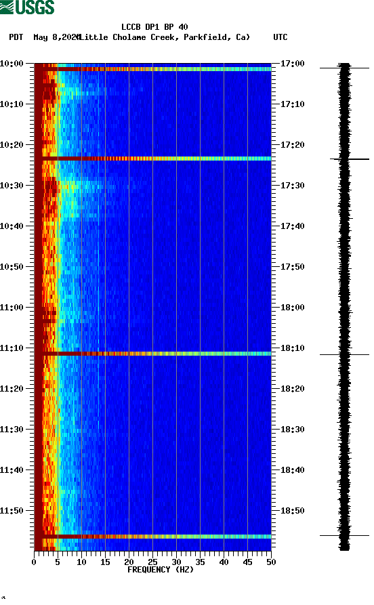Click the '18:20' UTC time label
Image resolution: width=374 pixels, height=605 pixels.
pos(293,389)
